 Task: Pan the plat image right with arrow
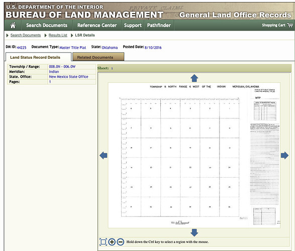click(x=284, y=156)
